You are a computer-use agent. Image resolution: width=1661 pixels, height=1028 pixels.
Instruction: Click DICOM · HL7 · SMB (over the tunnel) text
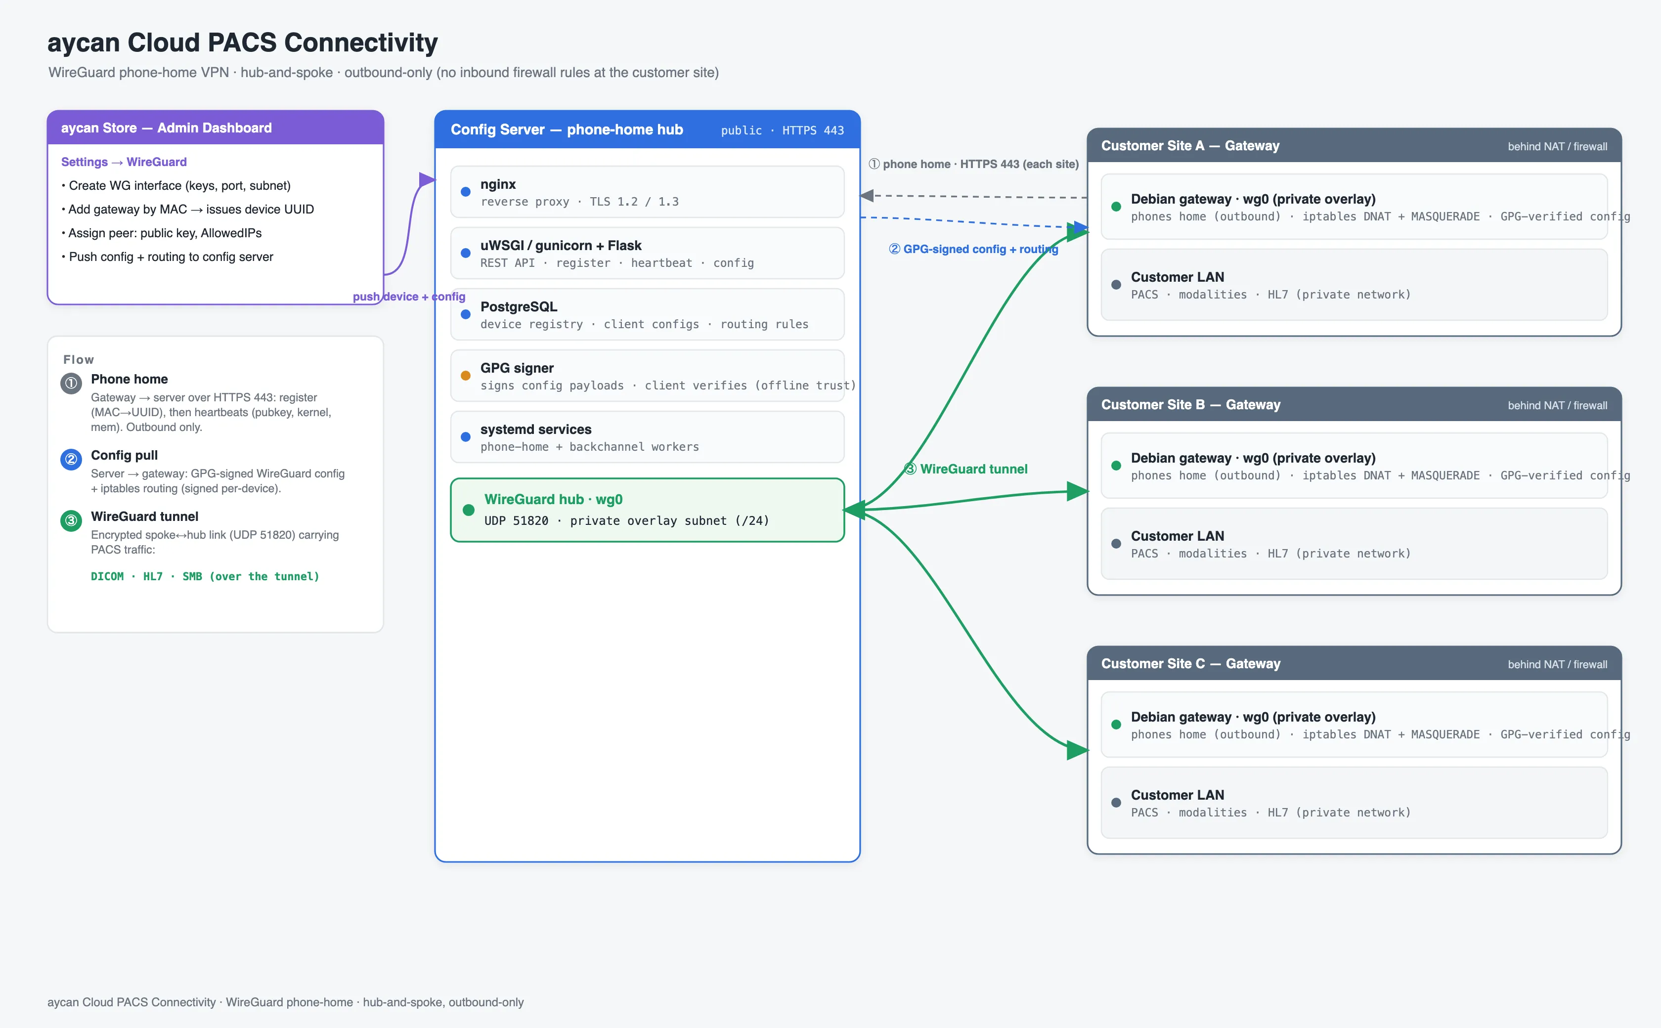[205, 577]
